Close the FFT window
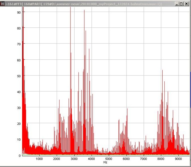191x167 pixels. 186,4
